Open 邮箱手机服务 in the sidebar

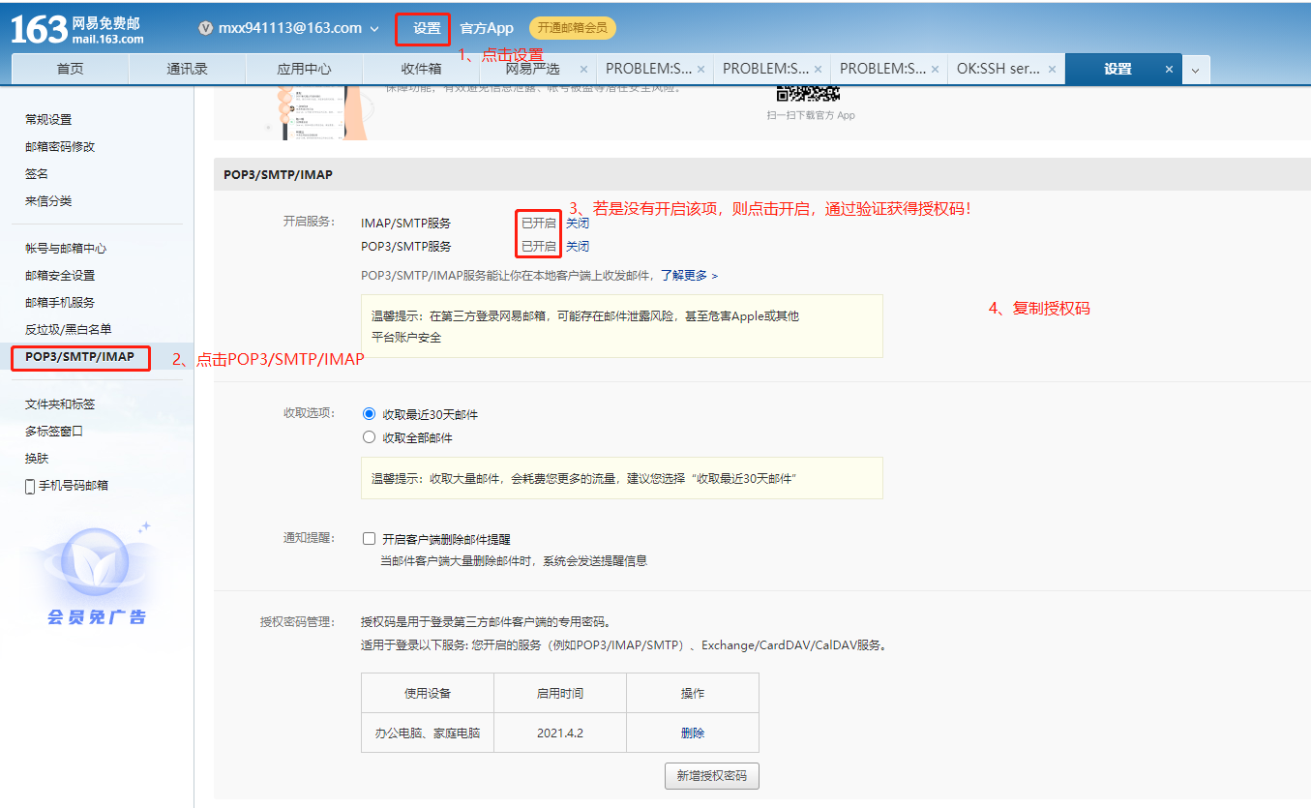60,303
